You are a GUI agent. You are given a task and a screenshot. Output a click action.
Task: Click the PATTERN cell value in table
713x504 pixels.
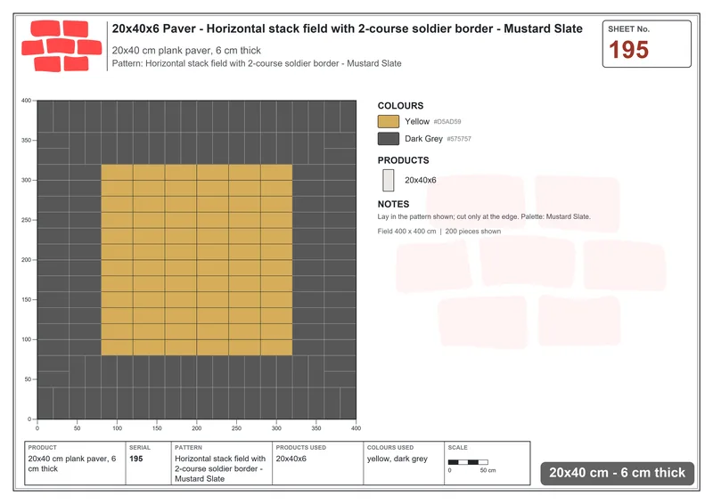220,468
